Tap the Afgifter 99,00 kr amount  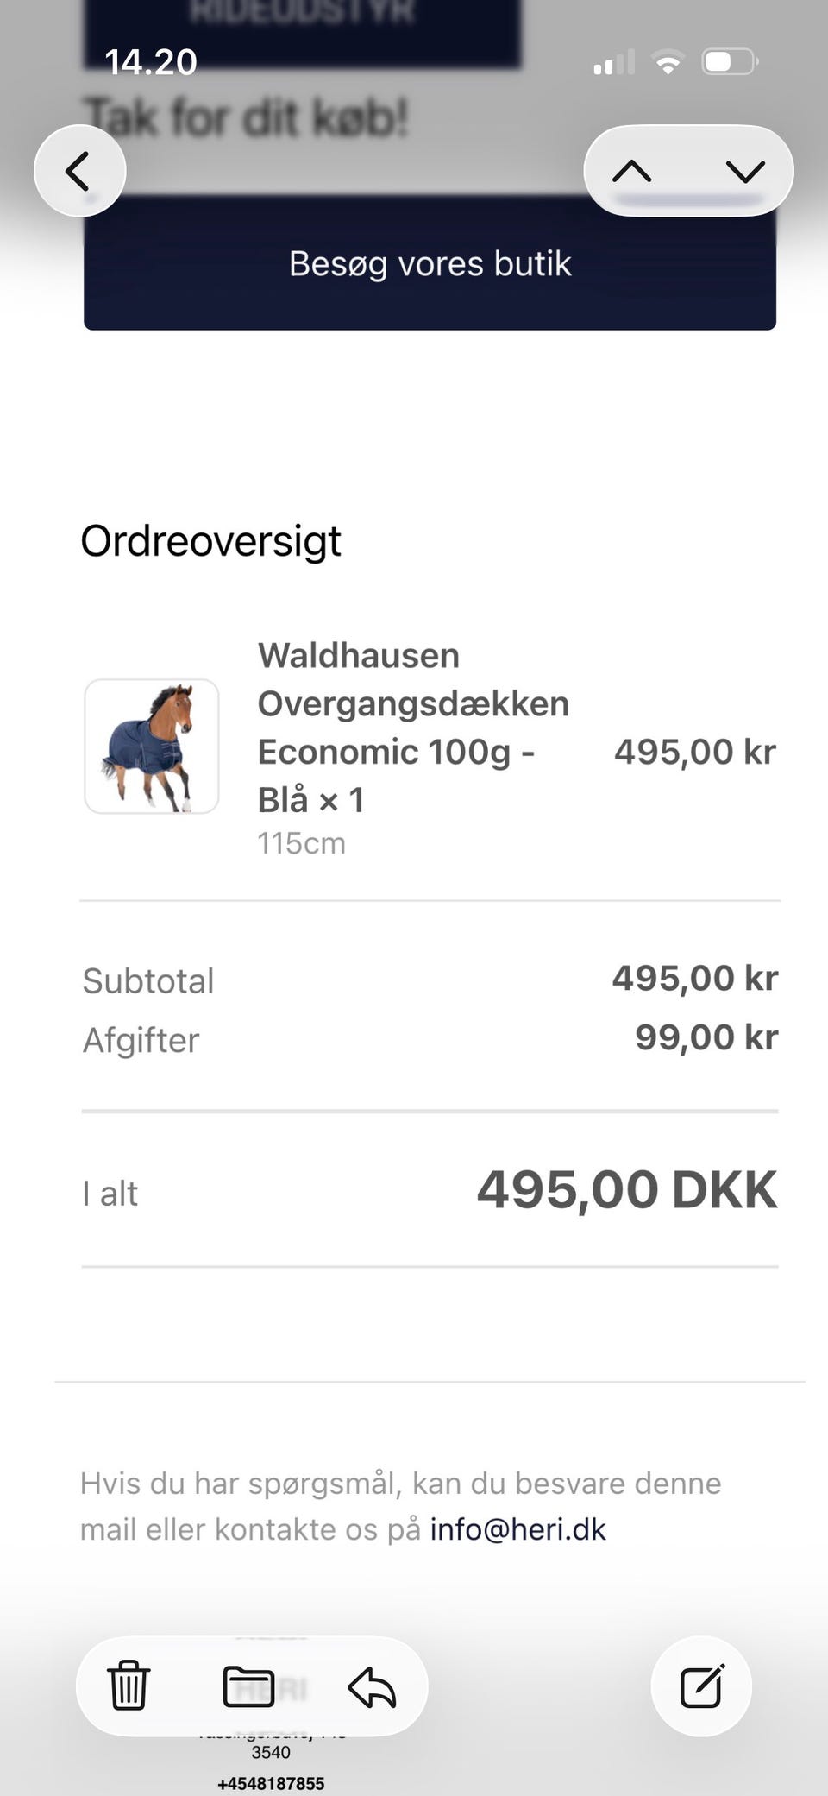coord(706,1037)
